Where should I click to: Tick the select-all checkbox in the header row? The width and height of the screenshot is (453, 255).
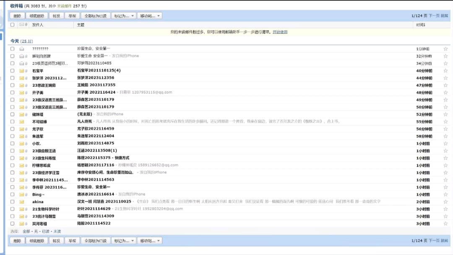13,25
